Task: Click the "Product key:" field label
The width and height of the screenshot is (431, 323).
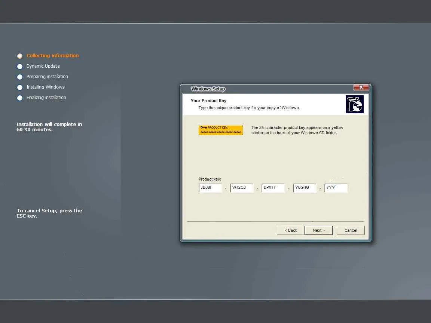Action: coord(210,179)
